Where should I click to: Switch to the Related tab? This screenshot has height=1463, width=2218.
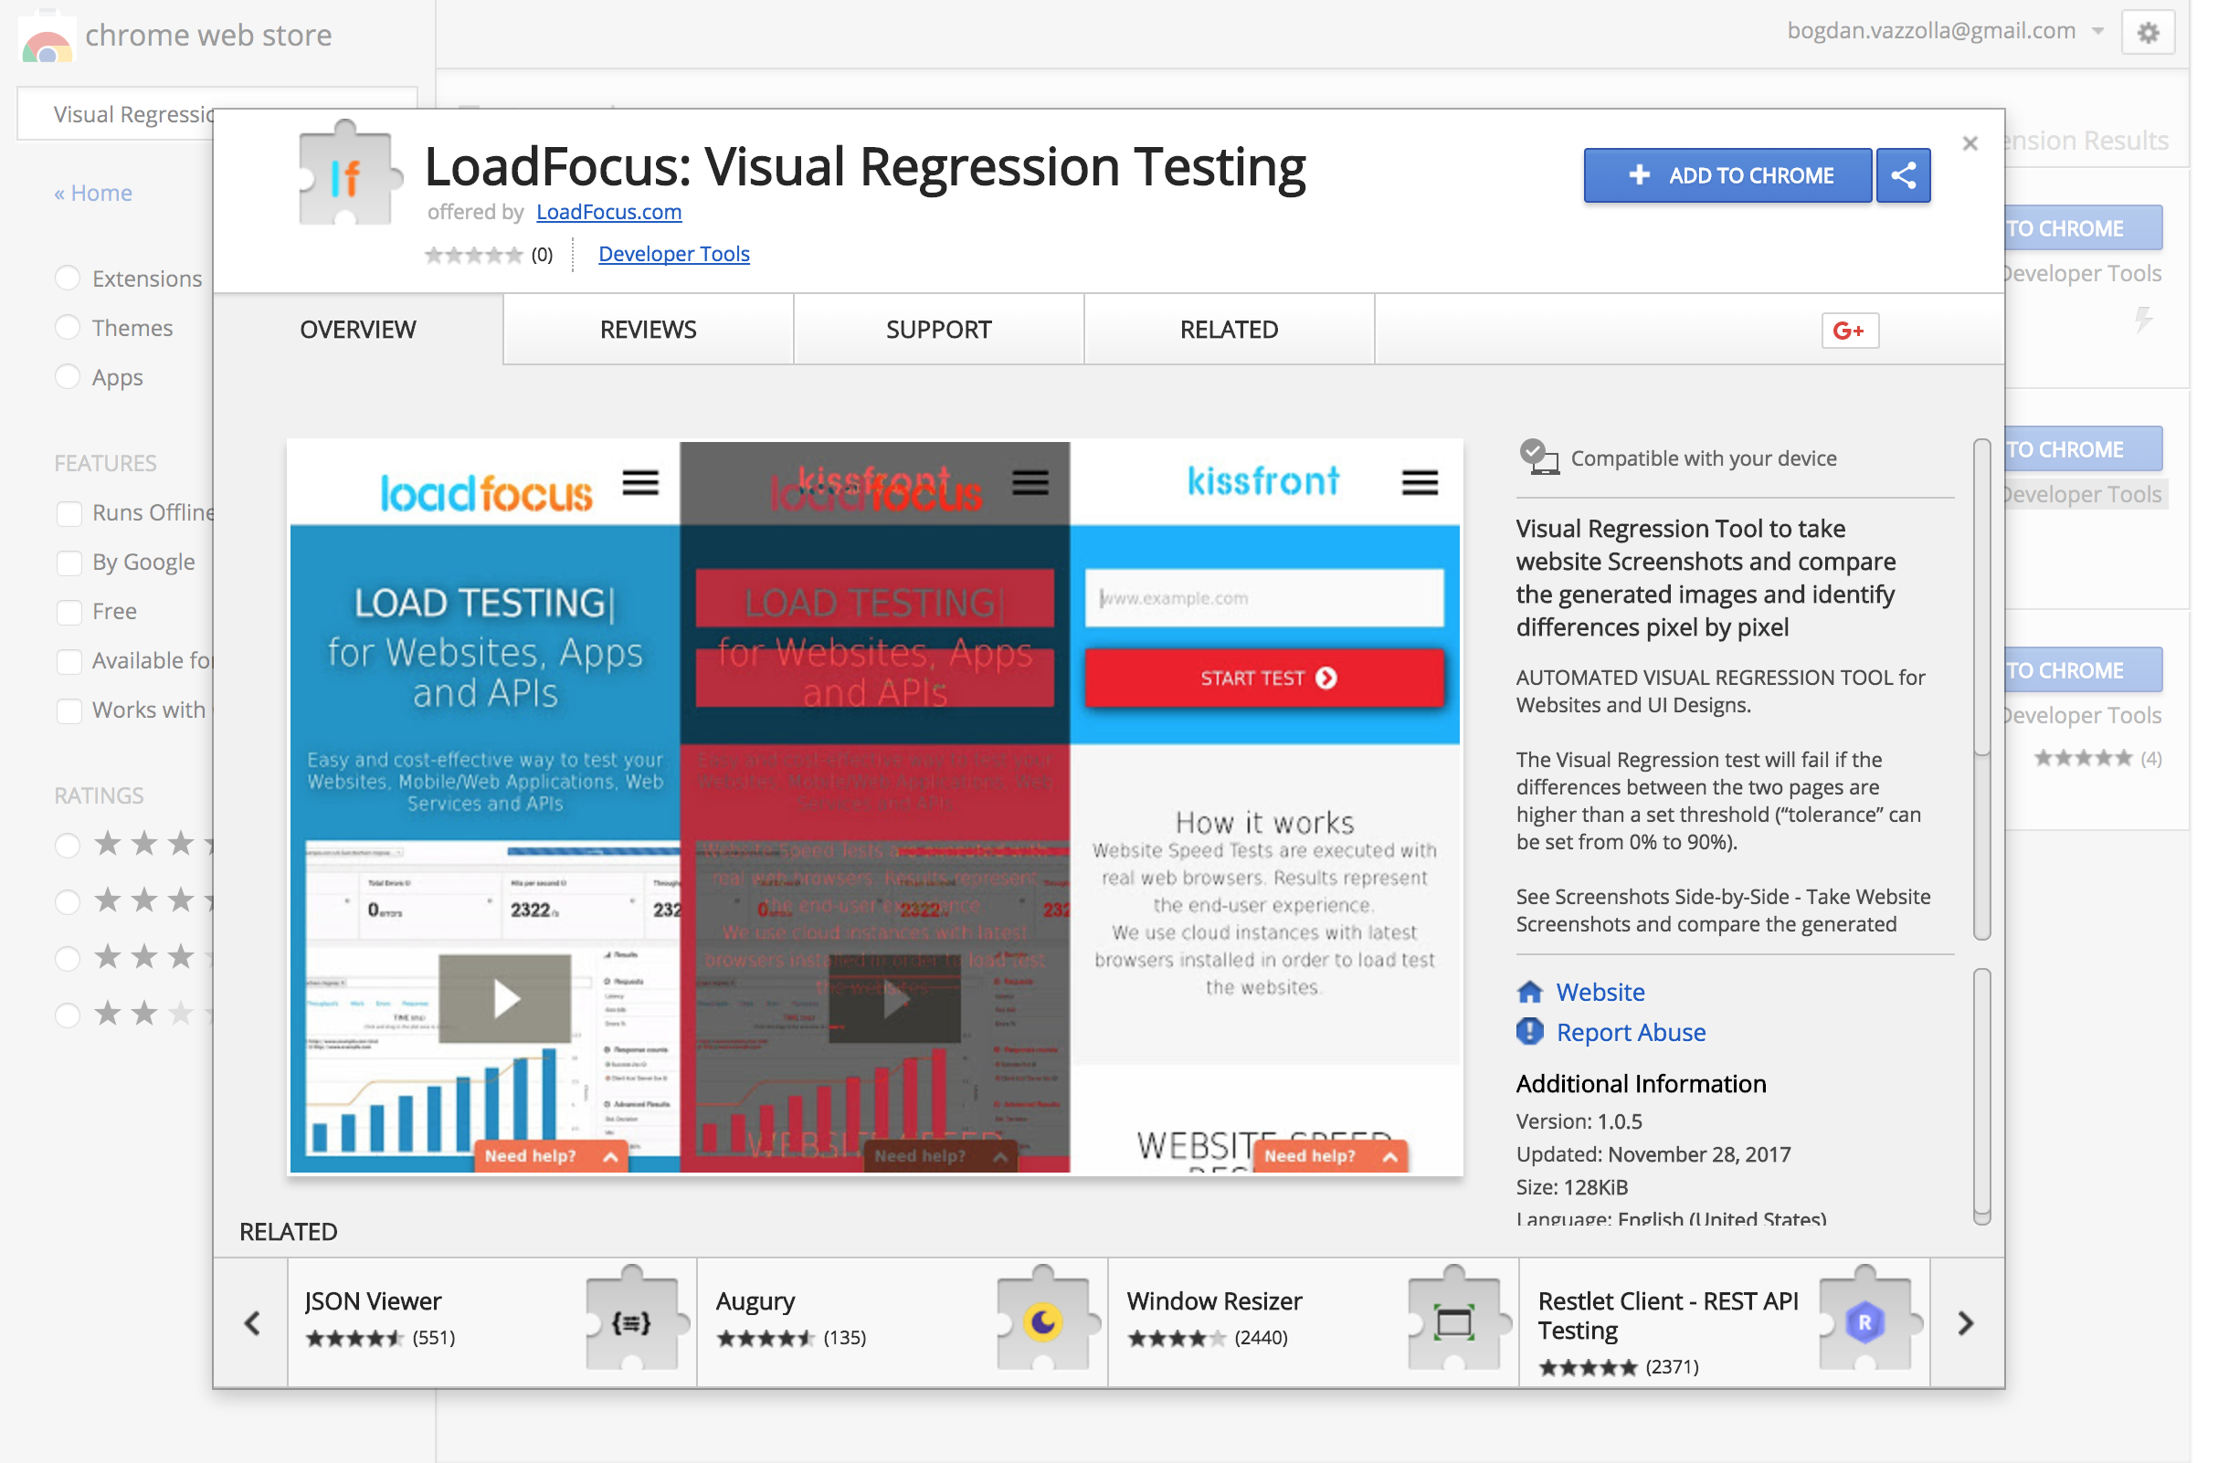[x=1229, y=330]
